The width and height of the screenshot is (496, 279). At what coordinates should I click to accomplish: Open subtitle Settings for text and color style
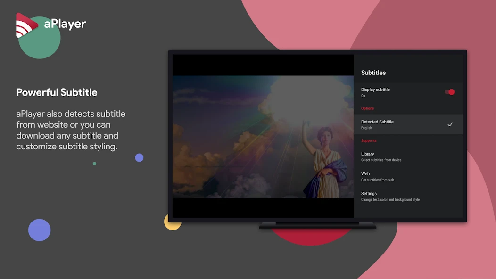(x=408, y=196)
